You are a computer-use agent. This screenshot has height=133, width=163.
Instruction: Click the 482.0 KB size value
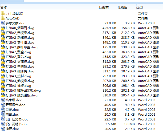click(x=109, y=52)
